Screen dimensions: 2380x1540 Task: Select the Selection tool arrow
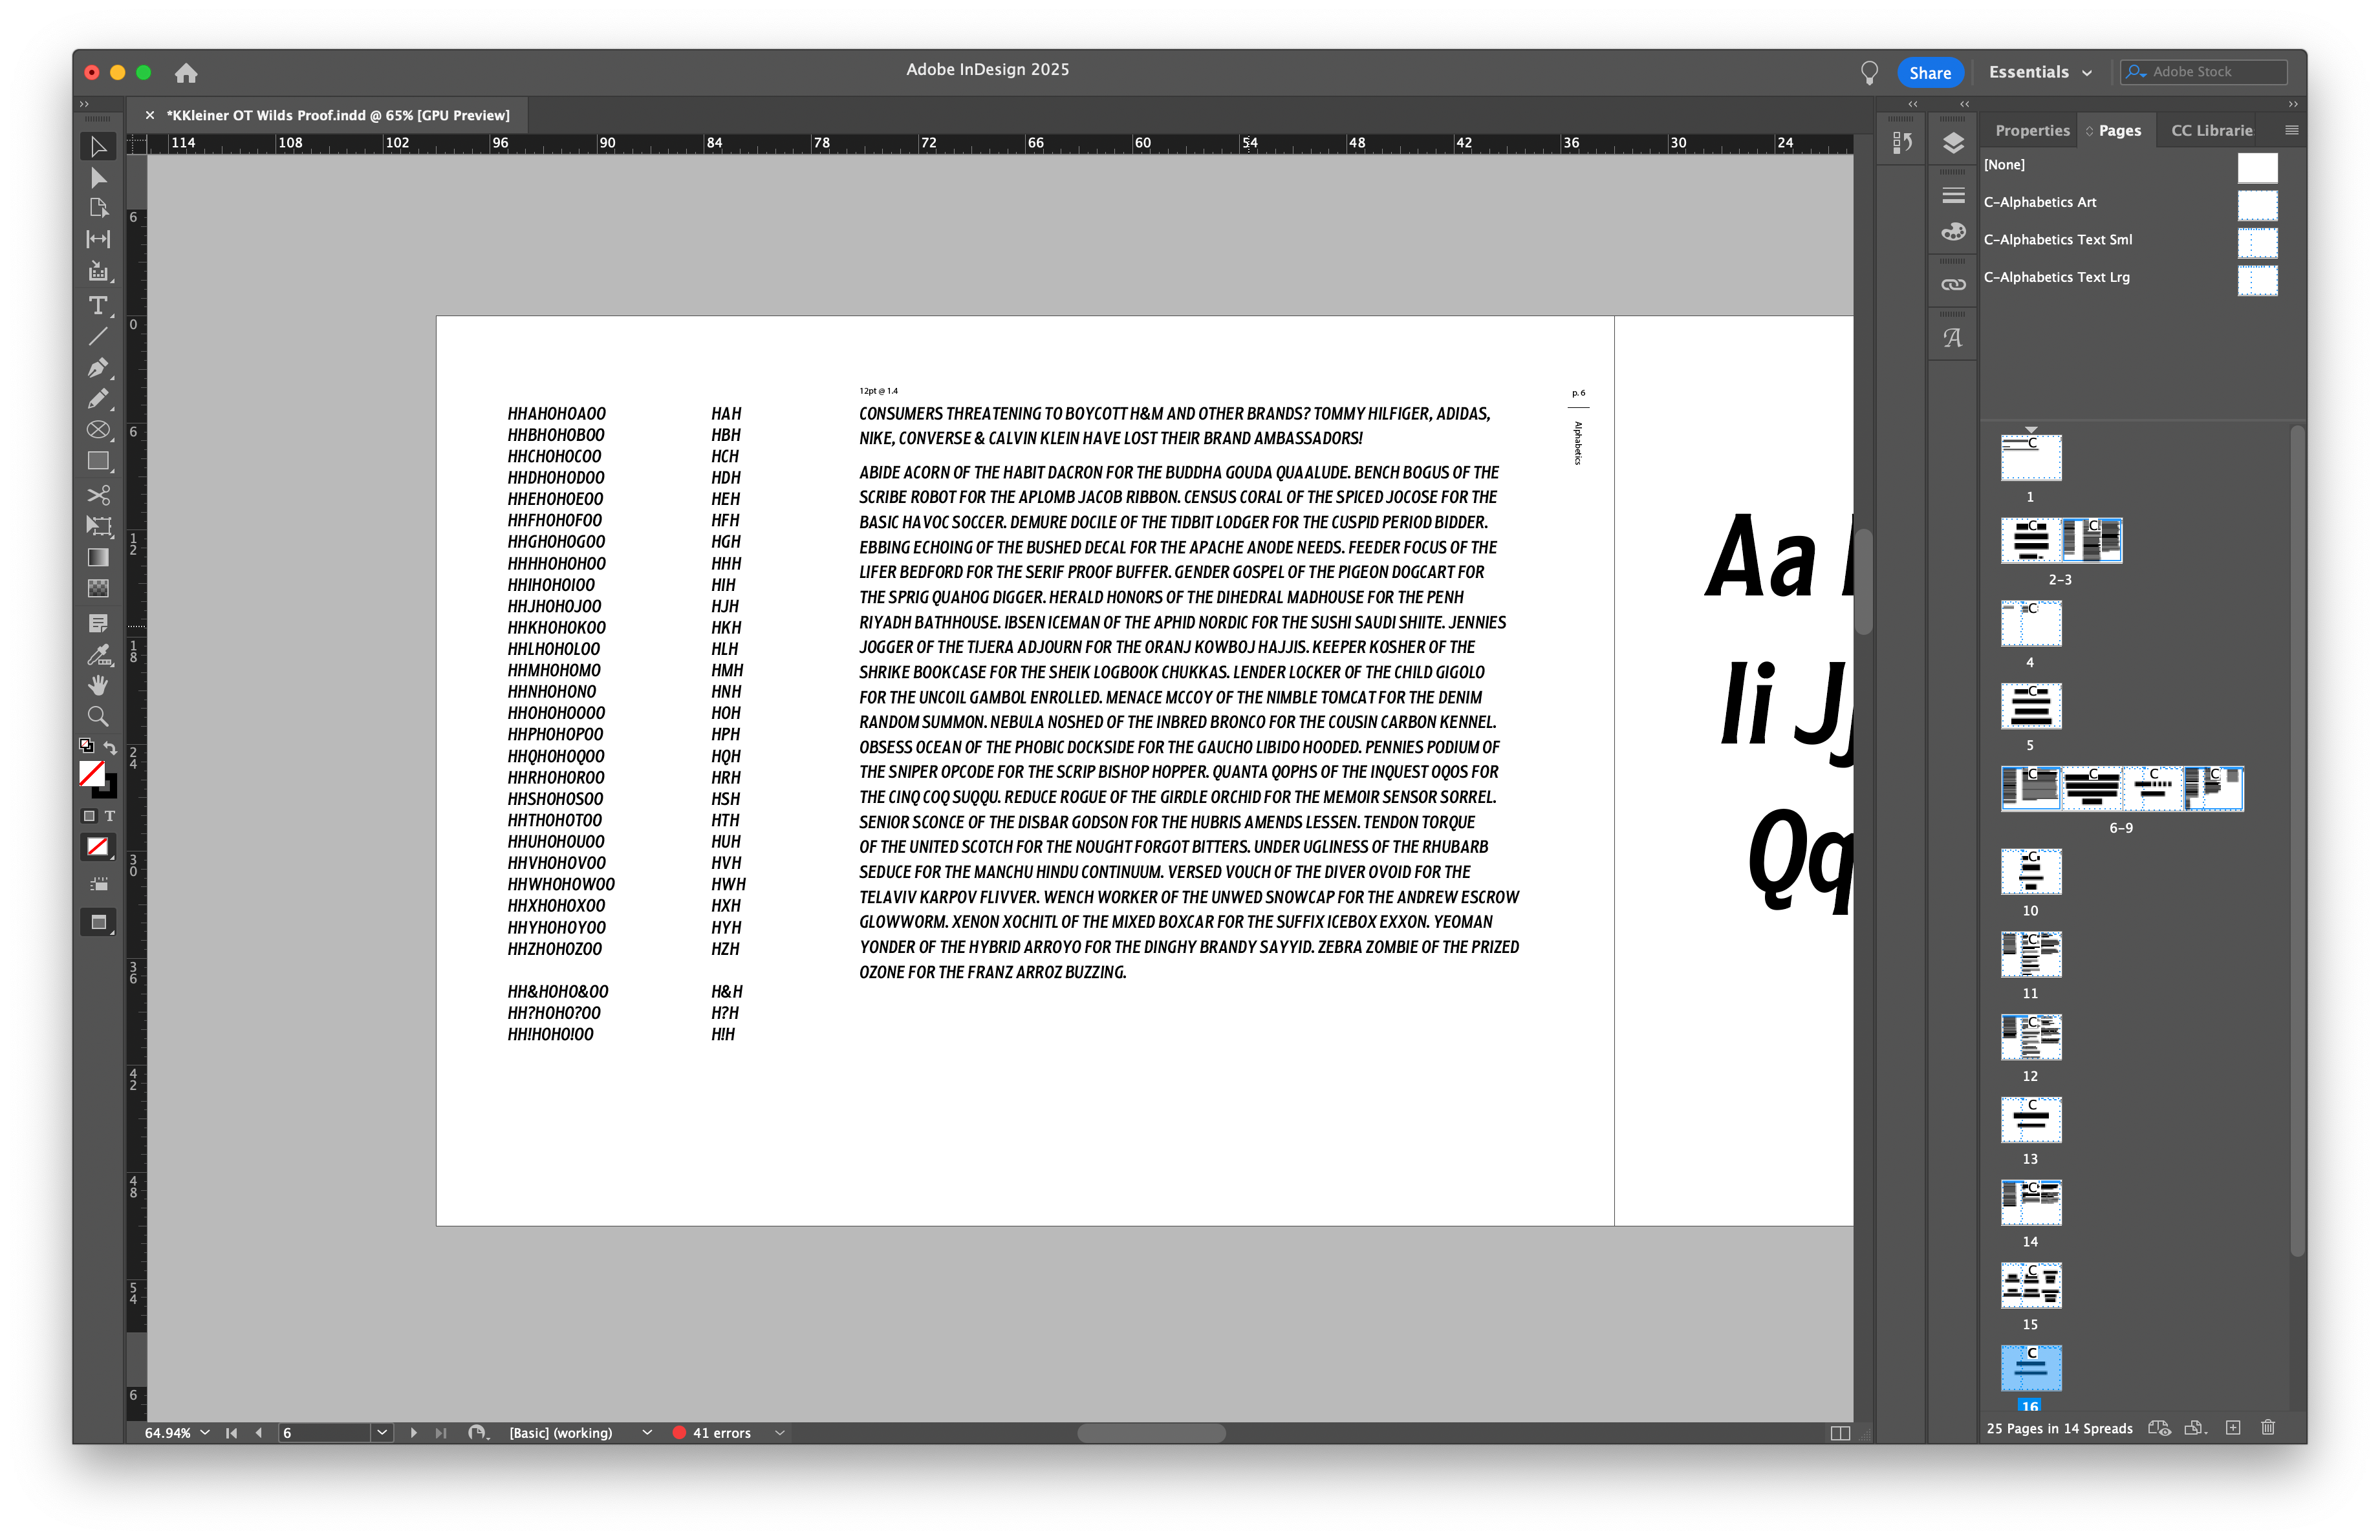click(98, 147)
